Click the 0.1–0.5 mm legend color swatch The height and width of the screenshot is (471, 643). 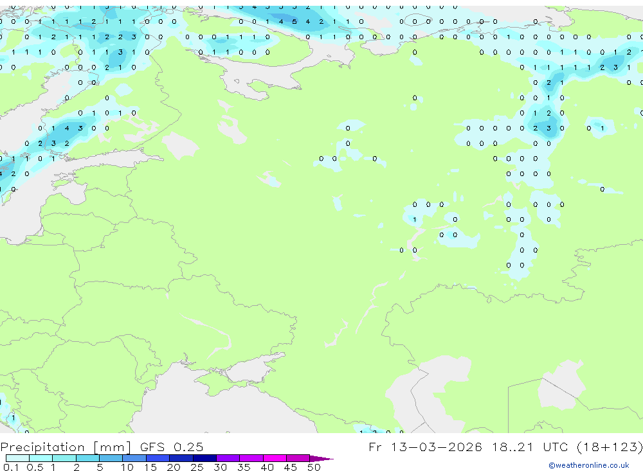[x=17, y=458]
